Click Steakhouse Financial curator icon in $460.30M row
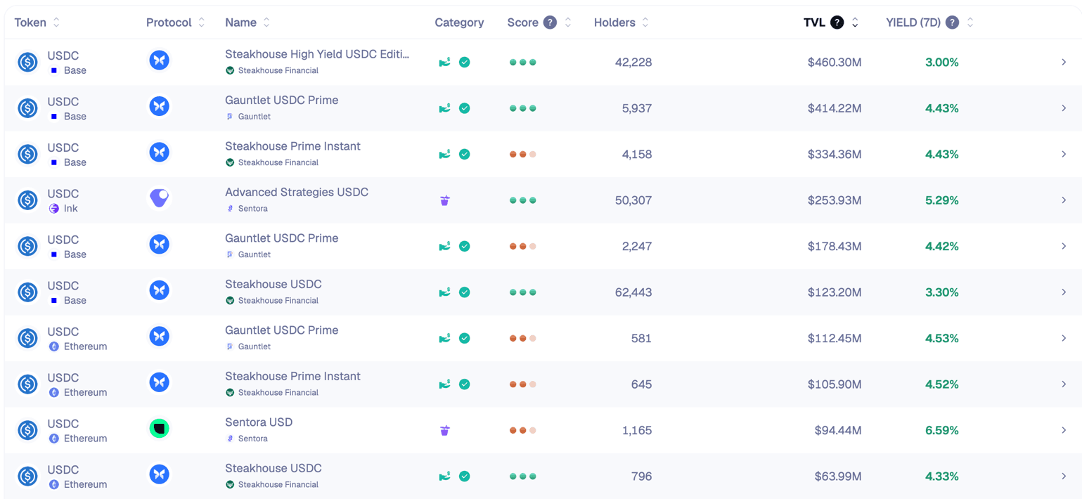This screenshot has height=499, width=1082. 230,70
